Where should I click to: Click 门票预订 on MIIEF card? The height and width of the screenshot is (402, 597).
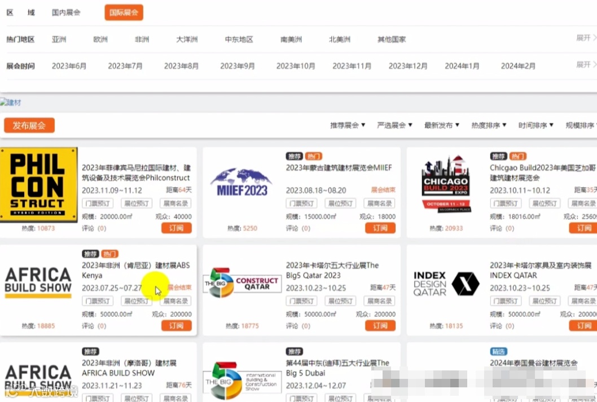[301, 204]
